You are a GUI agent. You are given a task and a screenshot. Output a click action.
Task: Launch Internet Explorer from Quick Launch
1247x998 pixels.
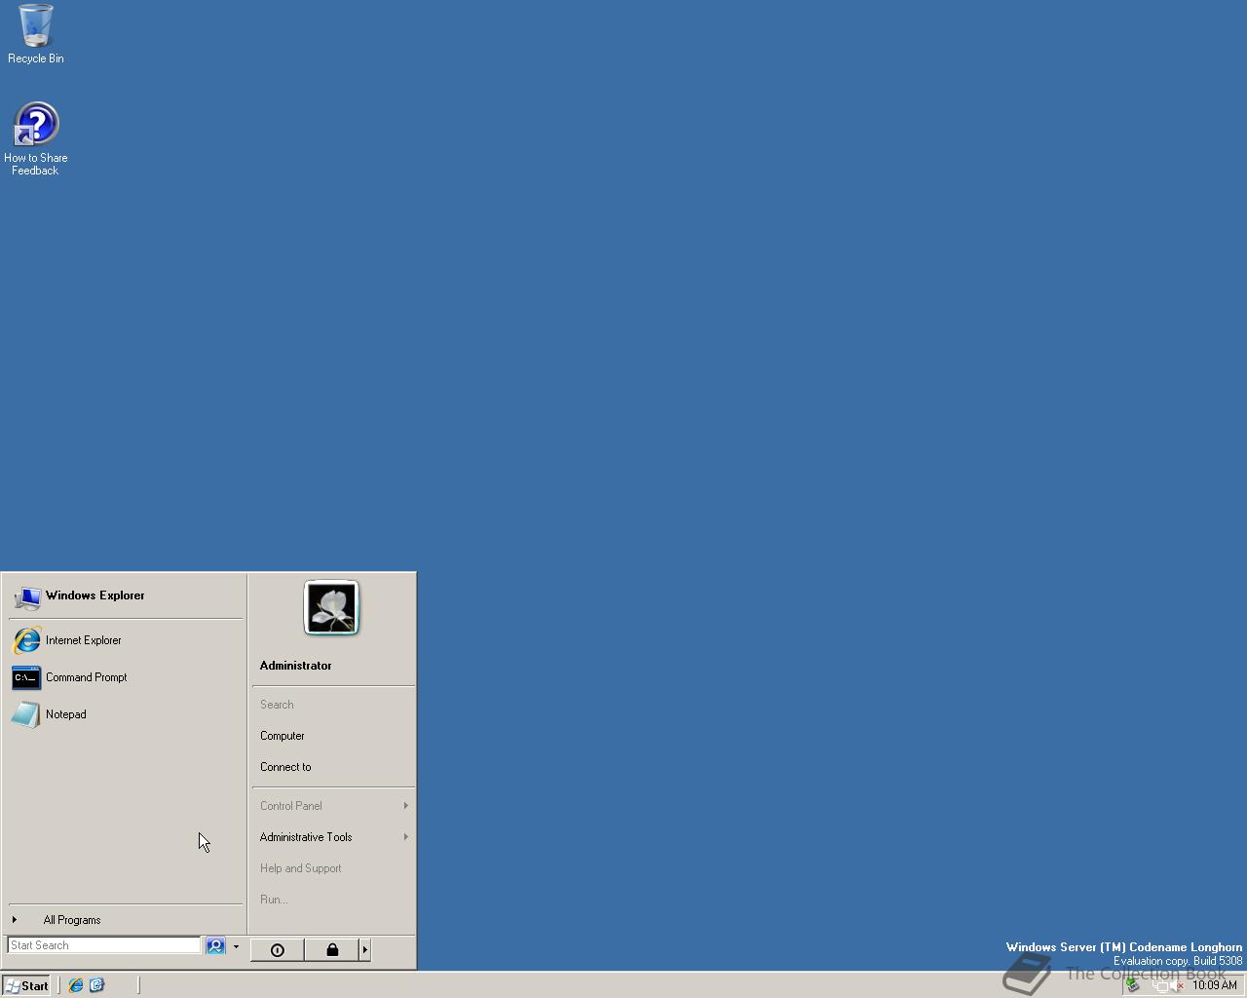[x=76, y=985]
